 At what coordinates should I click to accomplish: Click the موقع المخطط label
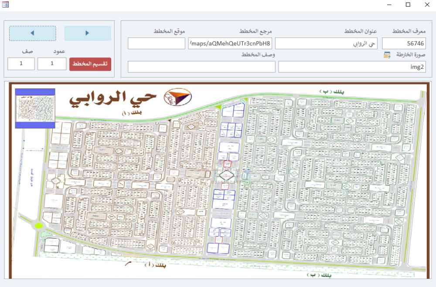click(169, 31)
